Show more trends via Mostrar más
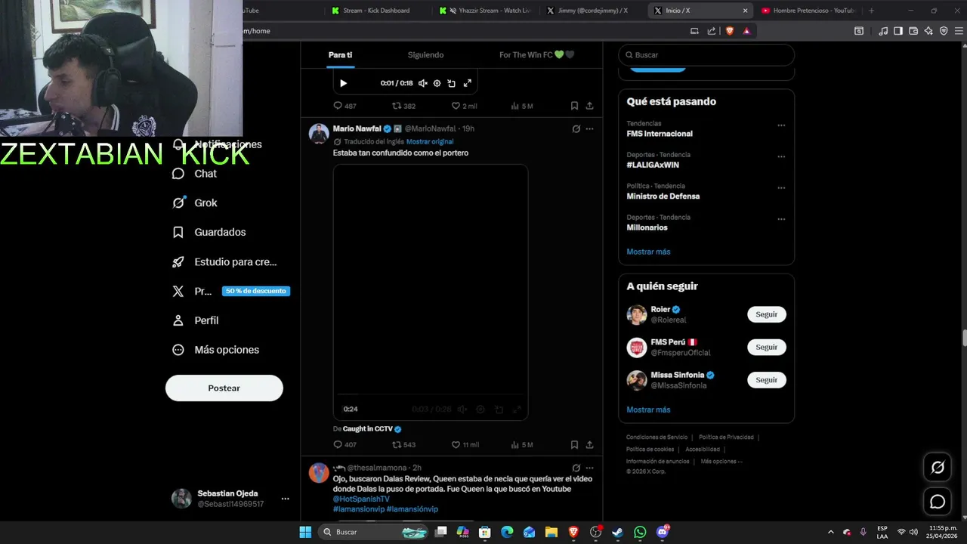 click(x=648, y=252)
